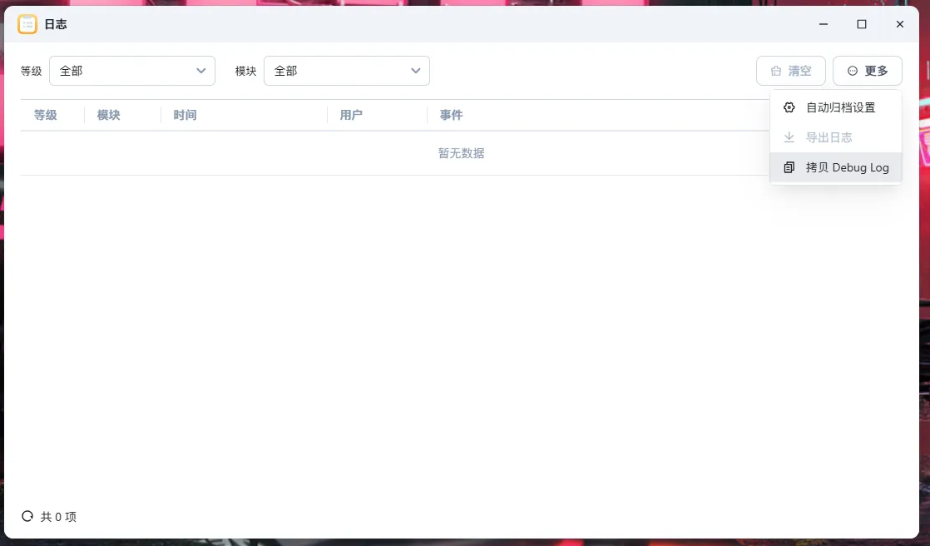Close the 日志 window
This screenshot has height=546, width=930.
(x=900, y=24)
